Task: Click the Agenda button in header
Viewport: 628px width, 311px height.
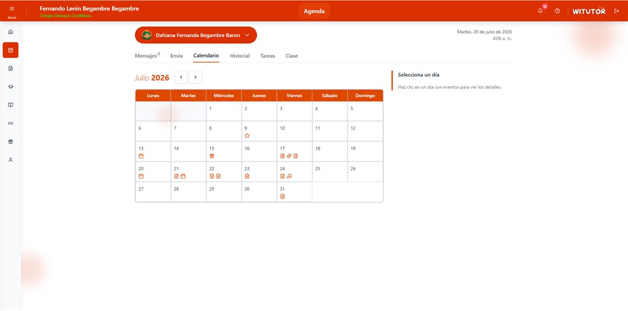Action: (x=314, y=11)
